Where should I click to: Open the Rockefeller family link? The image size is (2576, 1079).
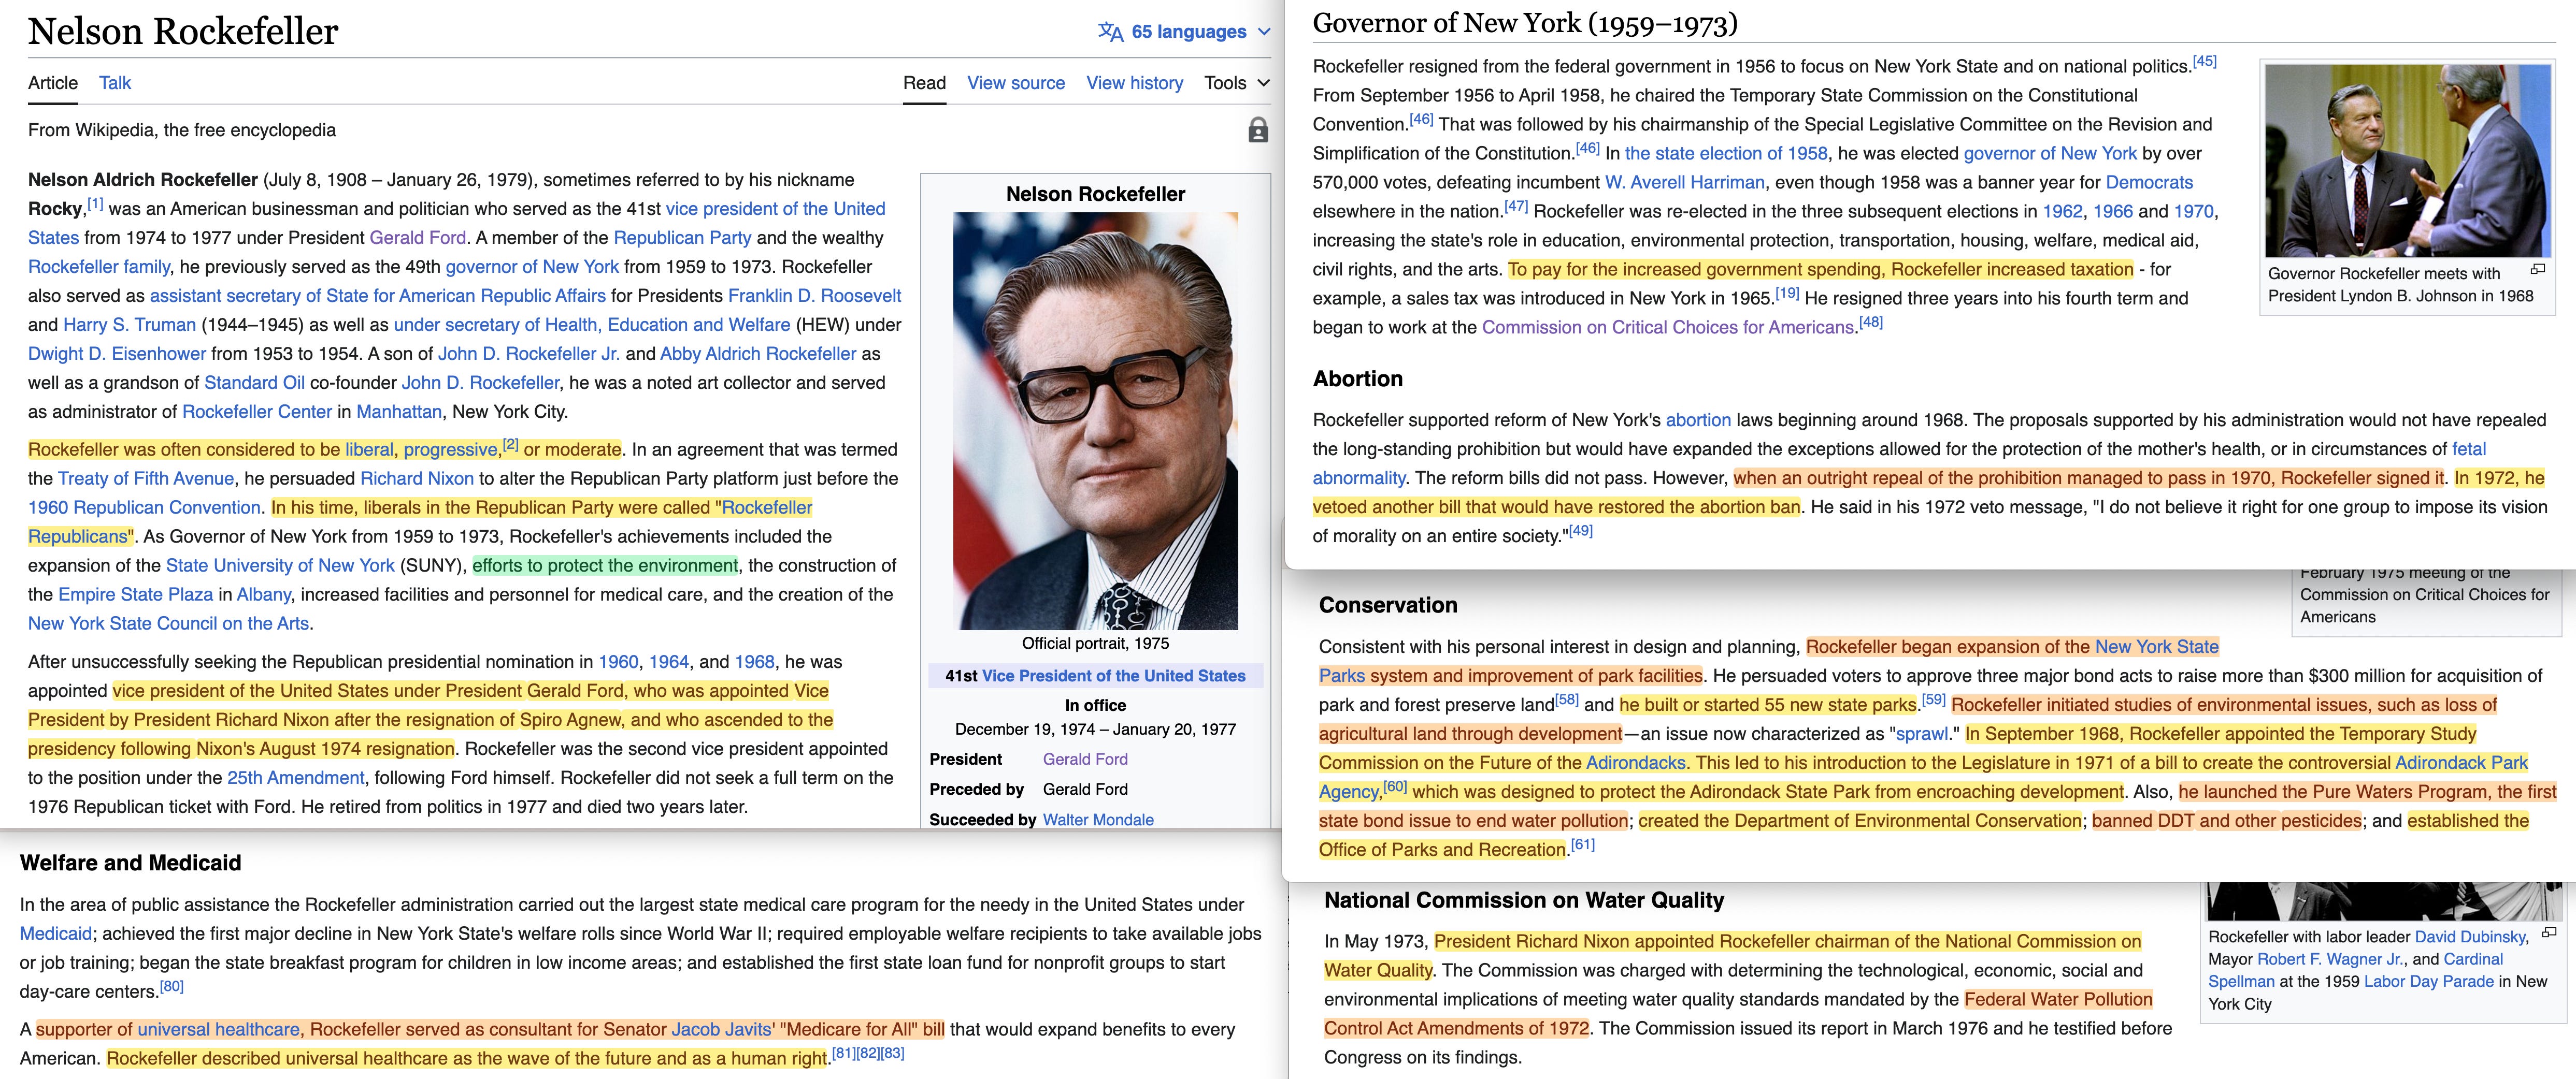(x=99, y=267)
